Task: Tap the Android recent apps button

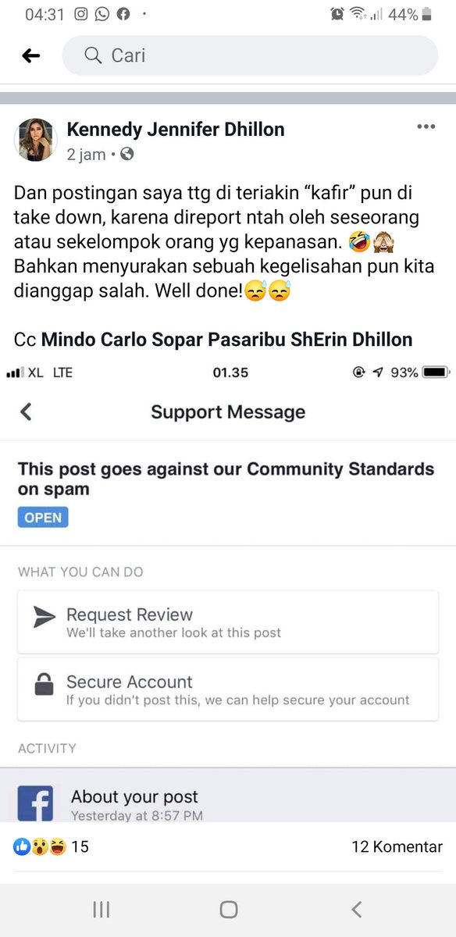Action: point(101,909)
